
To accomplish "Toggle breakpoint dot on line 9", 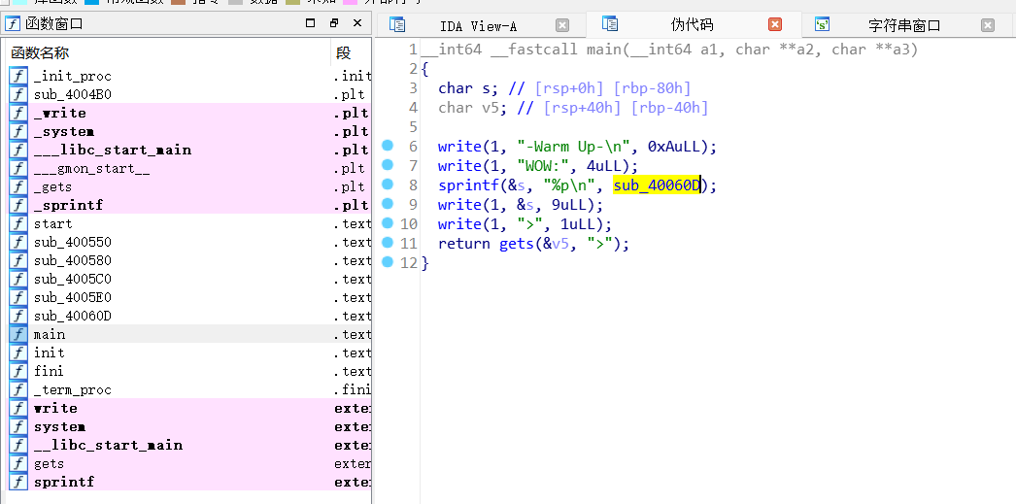I will [388, 203].
